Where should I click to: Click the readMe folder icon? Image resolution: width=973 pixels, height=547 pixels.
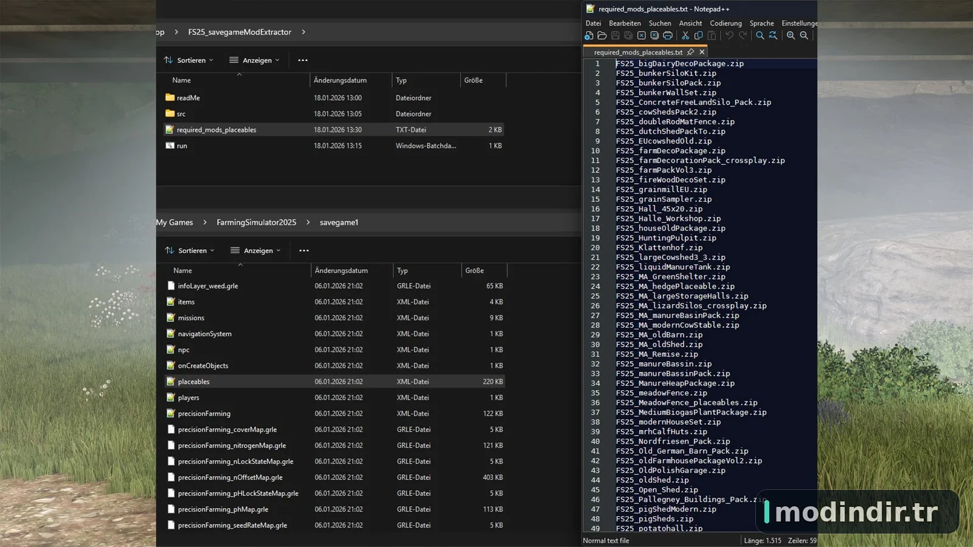pyautogui.click(x=170, y=97)
